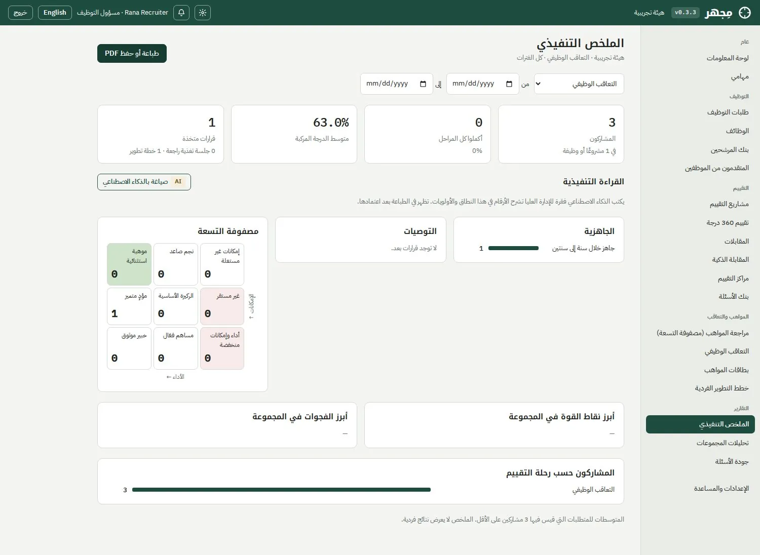
Task: Click the جاهز خلال سنة إلى سنتين progress bar
Action: click(x=513, y=248)
